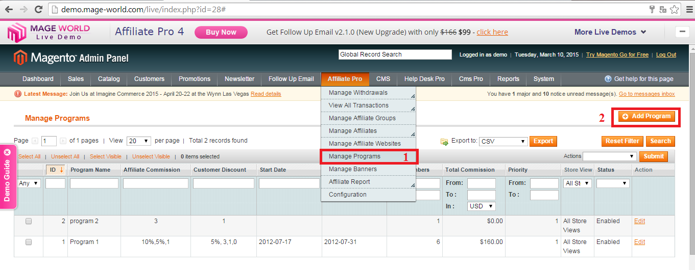Click the Mage World logo
The width and height of the screenshot is (695, 270).
pyautogui.click(x=49, y=32)
